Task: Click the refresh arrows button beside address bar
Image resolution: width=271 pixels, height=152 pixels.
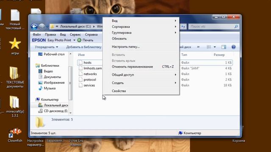Action: point(183,27)
